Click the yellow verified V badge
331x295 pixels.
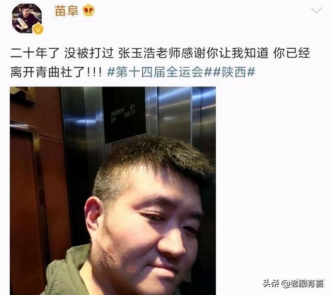click(38, 30)
